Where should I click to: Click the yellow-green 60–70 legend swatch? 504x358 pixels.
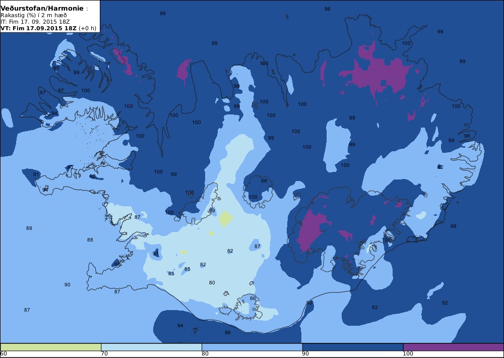51,347
